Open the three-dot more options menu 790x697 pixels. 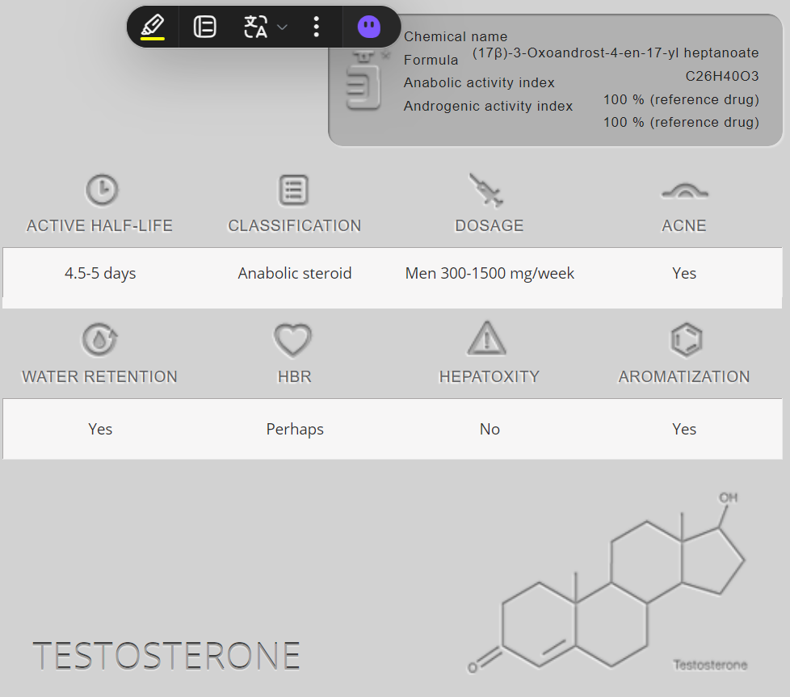tap(316, 27)
